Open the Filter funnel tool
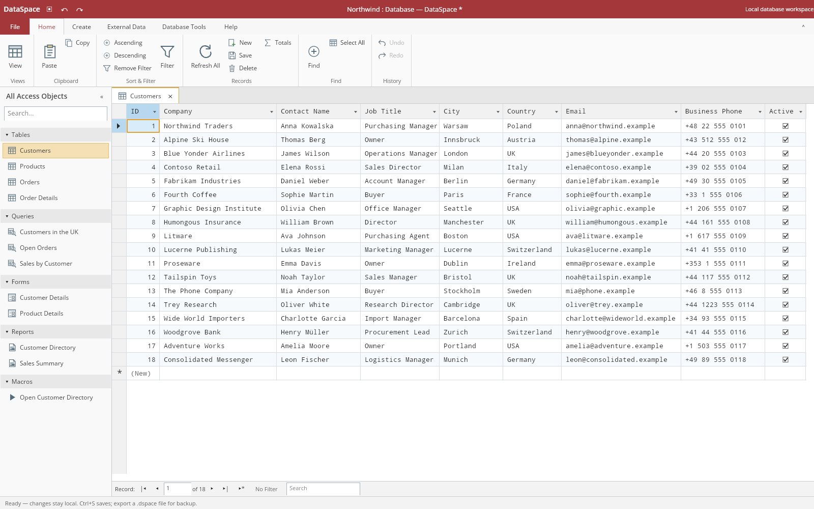The image size is (814, 509). pos(167,56)
